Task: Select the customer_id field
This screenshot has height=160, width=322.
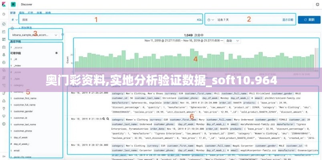Action: pyautogui.click(x=20, y=118)
